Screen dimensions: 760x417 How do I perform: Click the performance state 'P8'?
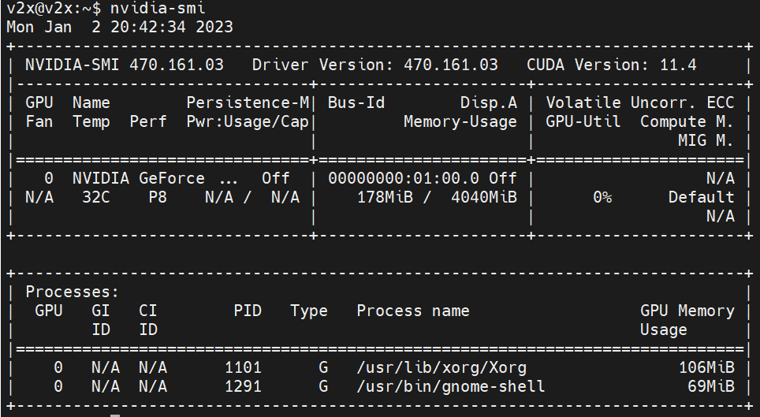tap(158, 197)
